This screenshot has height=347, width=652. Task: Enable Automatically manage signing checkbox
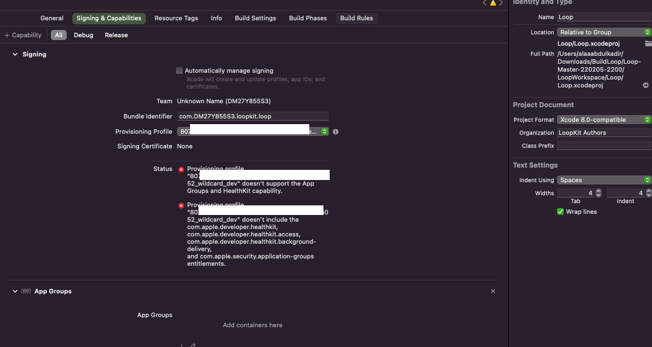tap(179, 71)
